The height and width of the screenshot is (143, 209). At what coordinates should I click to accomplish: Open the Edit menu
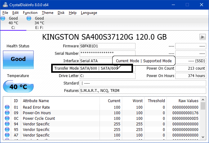(x=16, y=13)
